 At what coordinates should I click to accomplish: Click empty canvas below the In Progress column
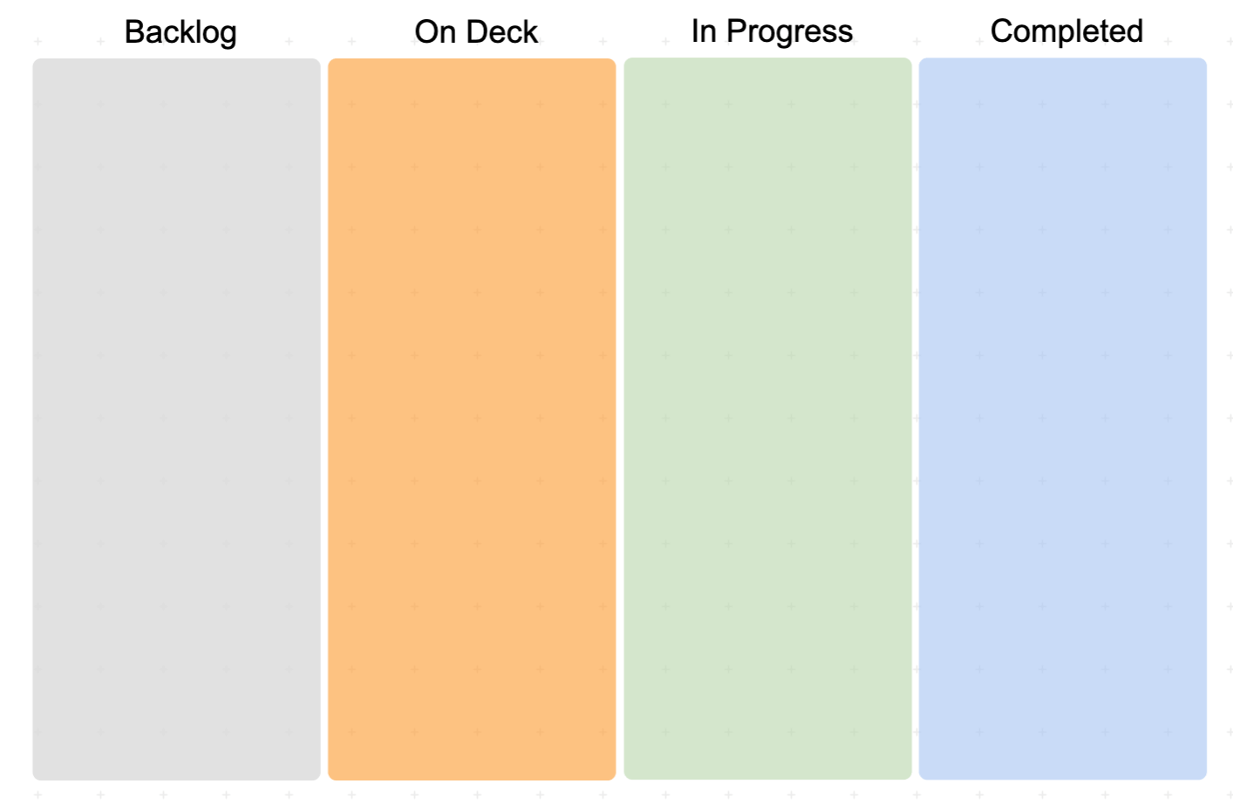pos(767,792)
